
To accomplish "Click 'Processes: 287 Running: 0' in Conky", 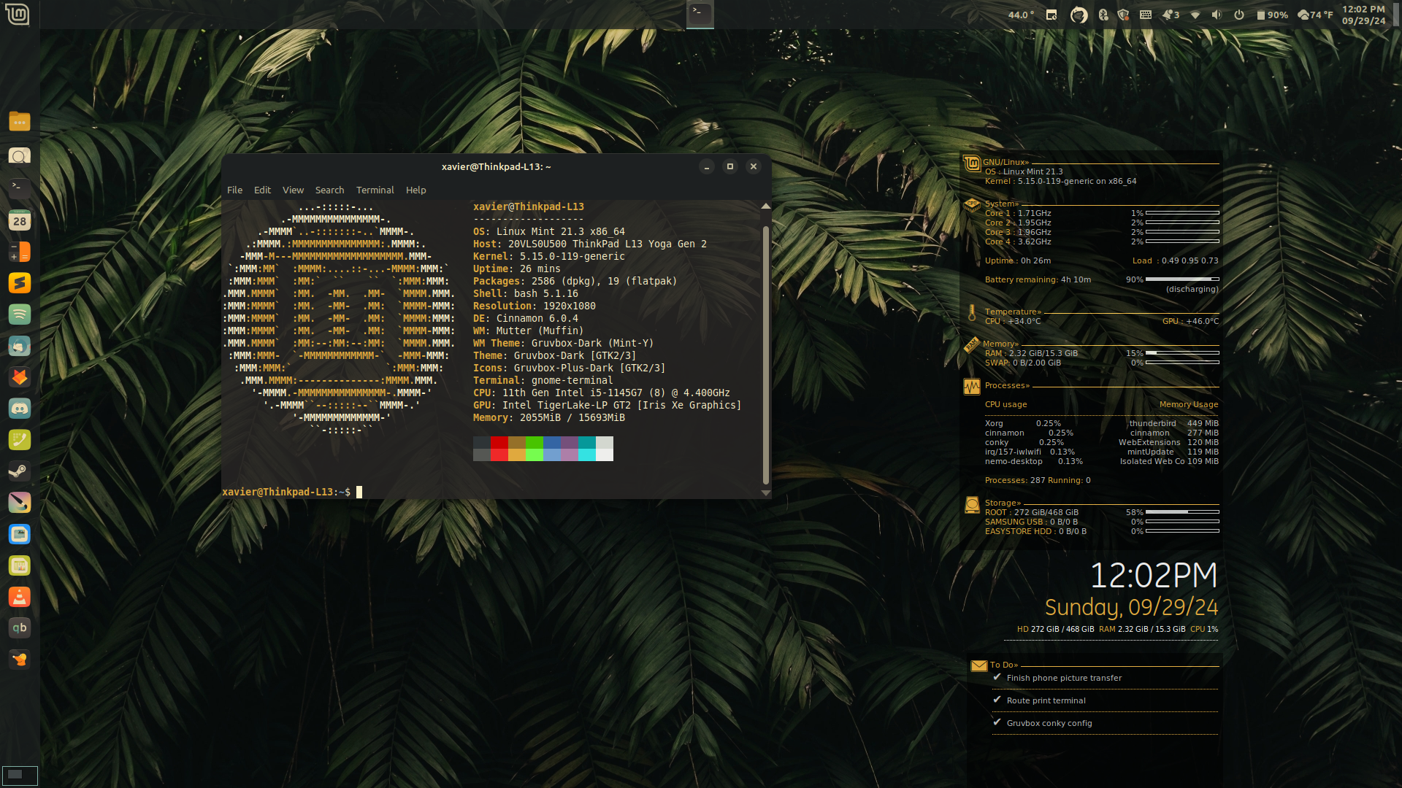I will 1038,480.
